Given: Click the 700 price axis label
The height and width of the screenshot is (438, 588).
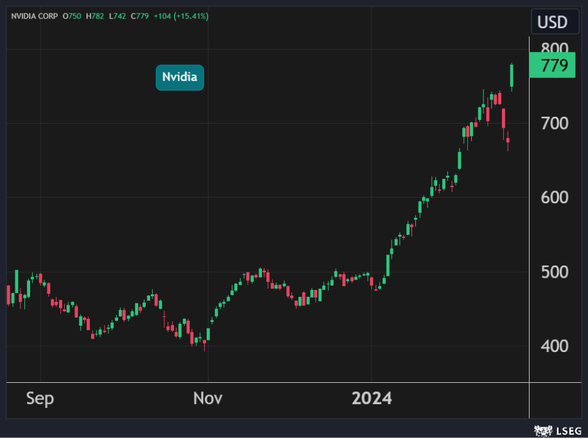Looking at the screenshot, I should click(x=554, y=123).
